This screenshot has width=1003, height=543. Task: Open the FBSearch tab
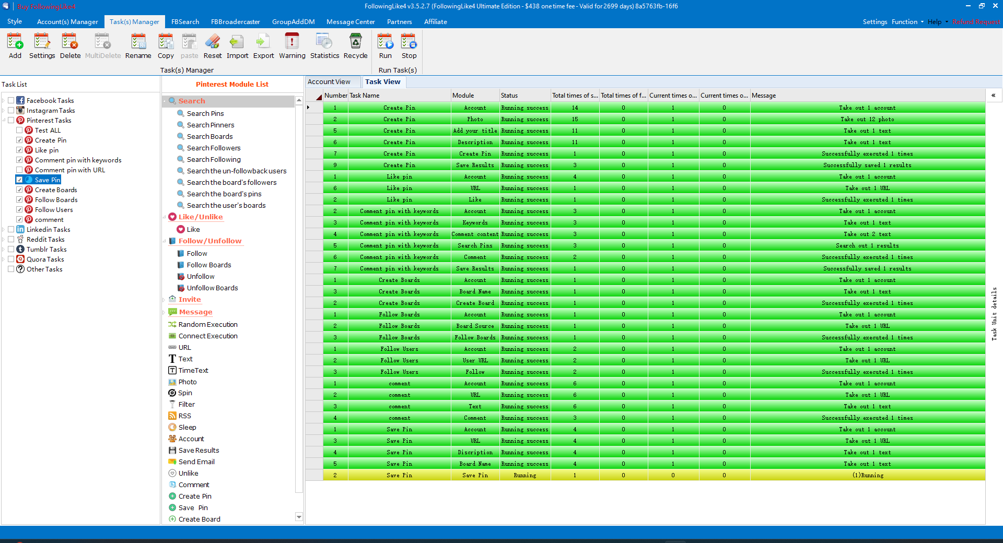pos(185,21)
